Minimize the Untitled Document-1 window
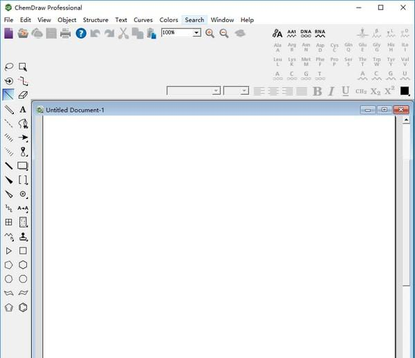The image size is (415, 358). click(x=368, y=109)
